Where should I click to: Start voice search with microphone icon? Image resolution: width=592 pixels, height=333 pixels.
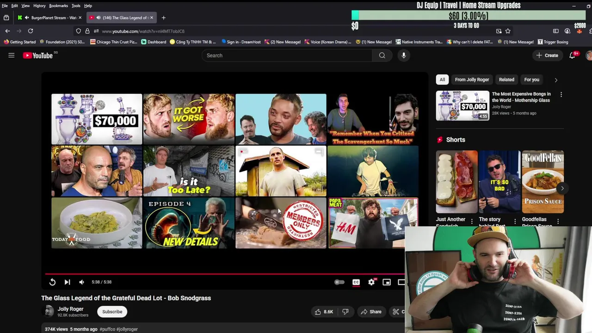pyautogui.click(x=404, y=55)
